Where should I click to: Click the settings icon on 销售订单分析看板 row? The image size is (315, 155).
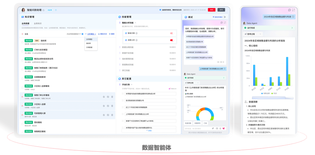pos(108,97)
